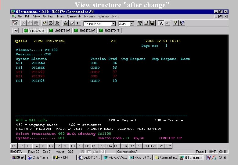The image size is (238, 165).
Task: Click the identity field PS1100
Action: point(104,134)
